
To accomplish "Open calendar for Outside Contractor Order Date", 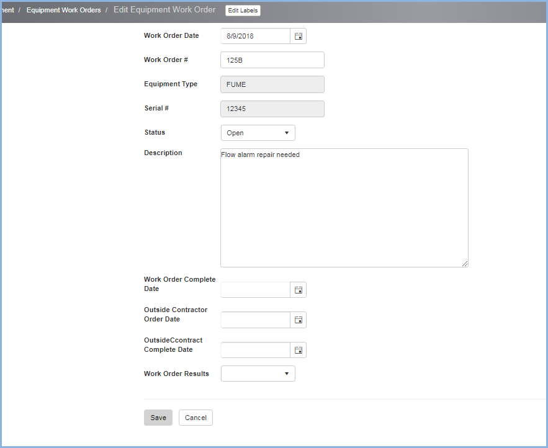I will pyautogui.click(x=298, y=320).
